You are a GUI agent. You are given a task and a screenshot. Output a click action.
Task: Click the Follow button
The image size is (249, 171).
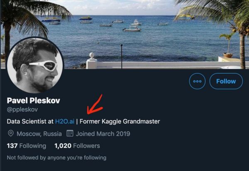click(x=226, y=81)
